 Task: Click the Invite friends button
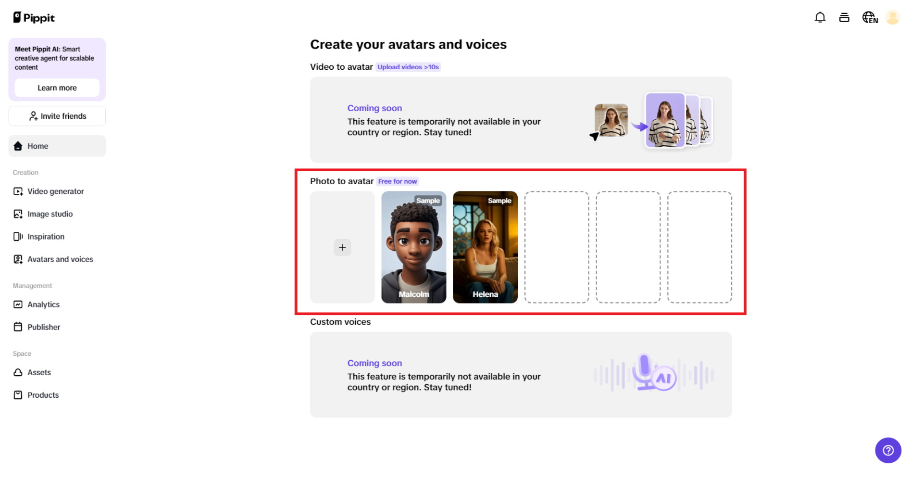(x=57, y=115)
